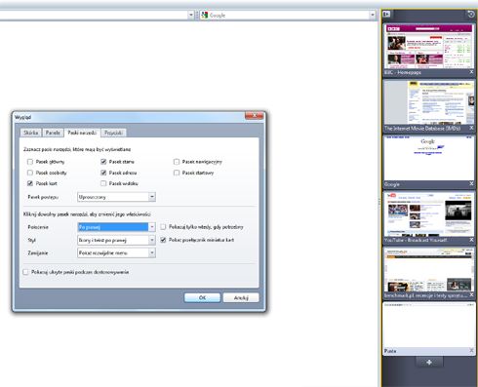The width and height of the screenshot is (478, 387).
Task: Close the blank Pusta tab
Action: (471, 350)
